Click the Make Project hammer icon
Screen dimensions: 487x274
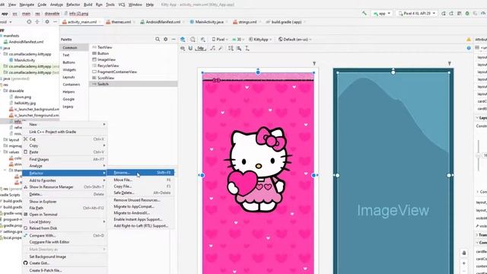point(364,14)
